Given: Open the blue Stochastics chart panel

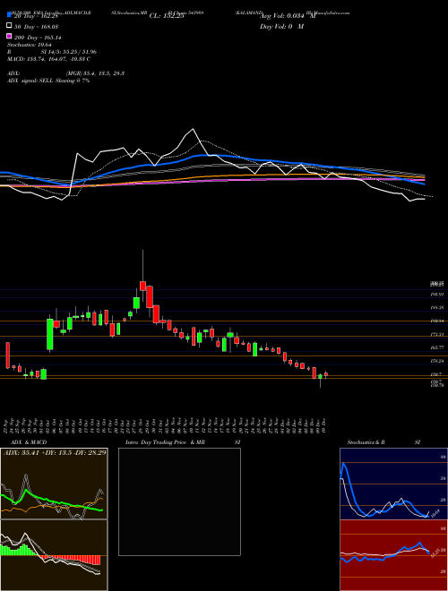Looking at the screenshot, I should (x=393, y=484).
